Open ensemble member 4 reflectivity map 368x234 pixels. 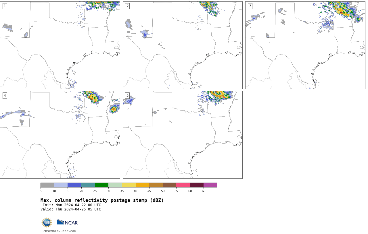click(60, 135)
